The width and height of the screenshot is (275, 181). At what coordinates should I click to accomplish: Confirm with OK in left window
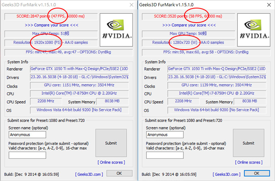119,173
